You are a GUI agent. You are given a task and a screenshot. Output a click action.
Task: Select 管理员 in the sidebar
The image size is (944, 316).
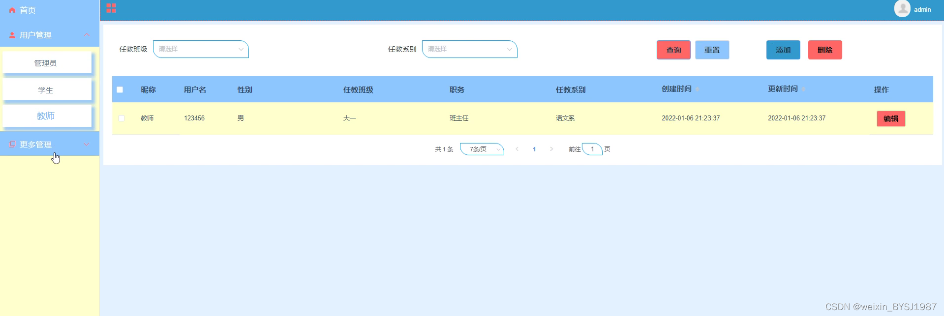click(x=47, y=63)
